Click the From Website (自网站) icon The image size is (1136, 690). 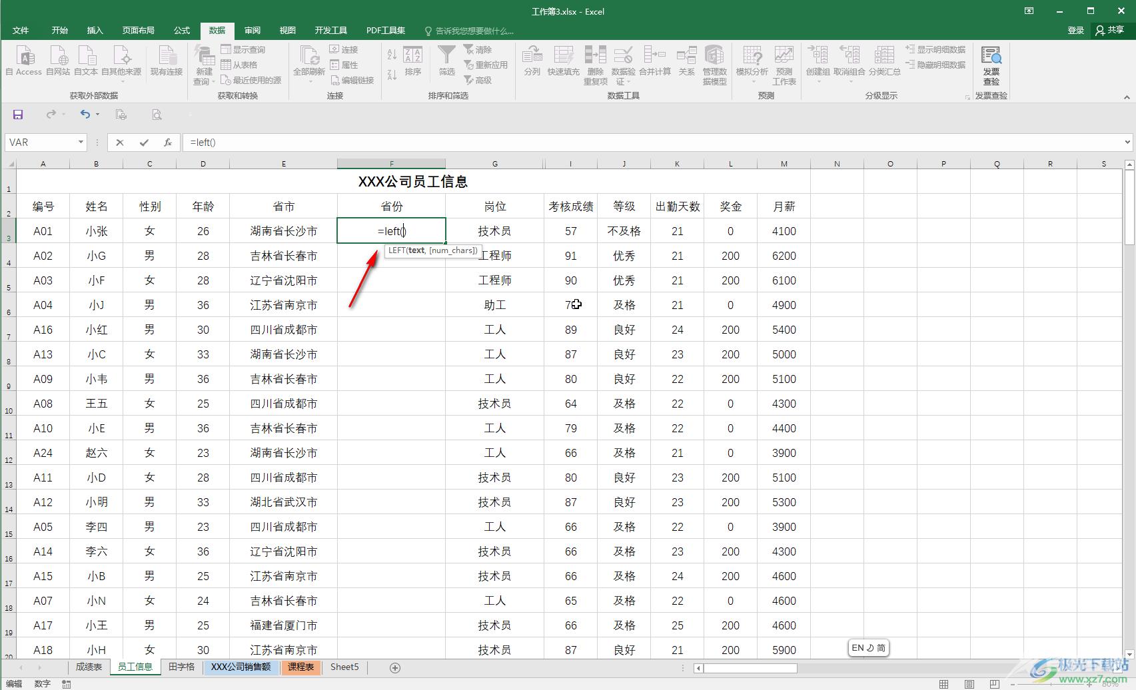pos(58,61)
